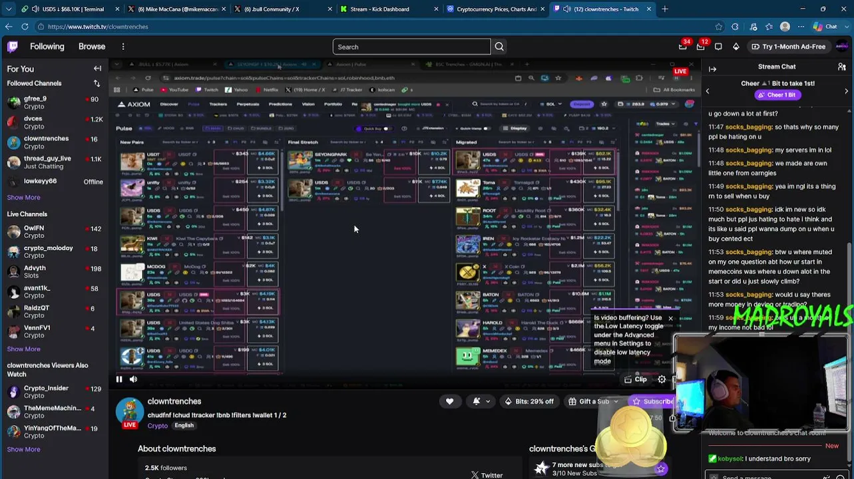
Task: Select dvces channel in sidebar
Action: pyautogui.click(x=55, y=122)
